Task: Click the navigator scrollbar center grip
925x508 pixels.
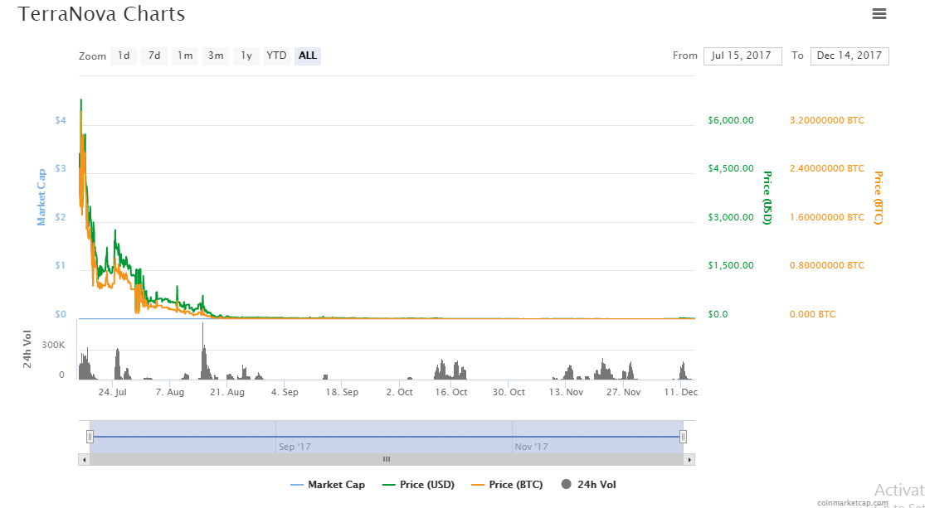Action: click(x=386, y=459)
